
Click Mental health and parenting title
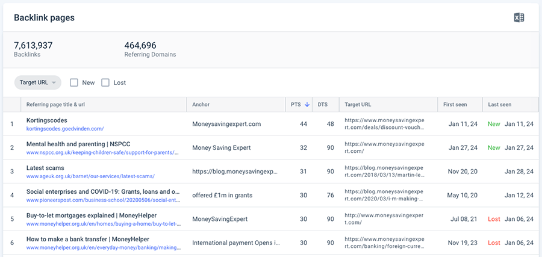[78, 144]
